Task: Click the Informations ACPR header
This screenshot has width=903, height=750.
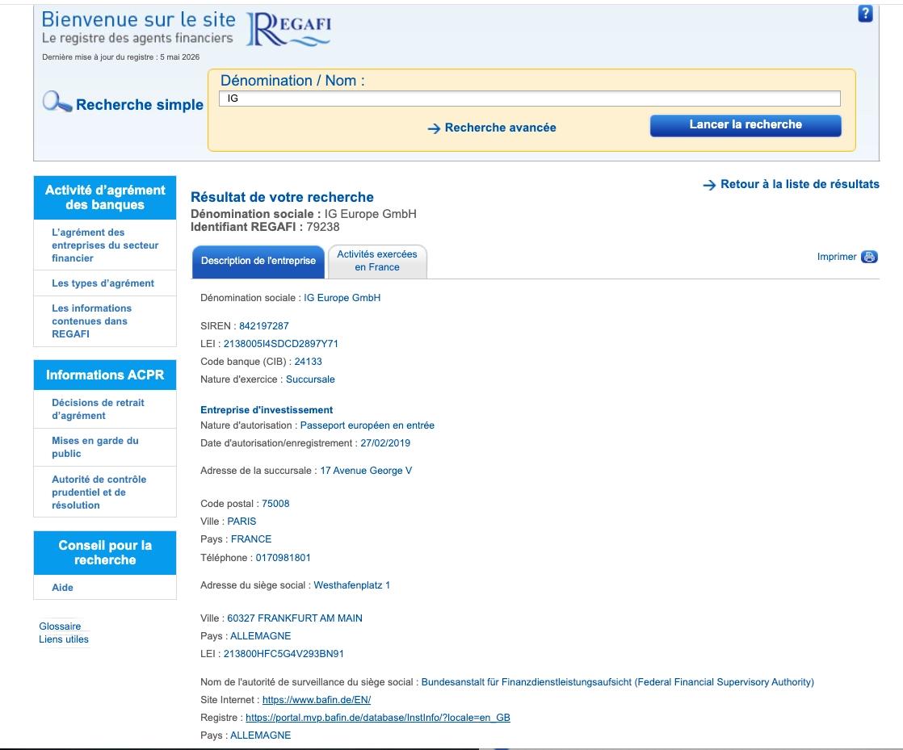Action: point(105,375)
